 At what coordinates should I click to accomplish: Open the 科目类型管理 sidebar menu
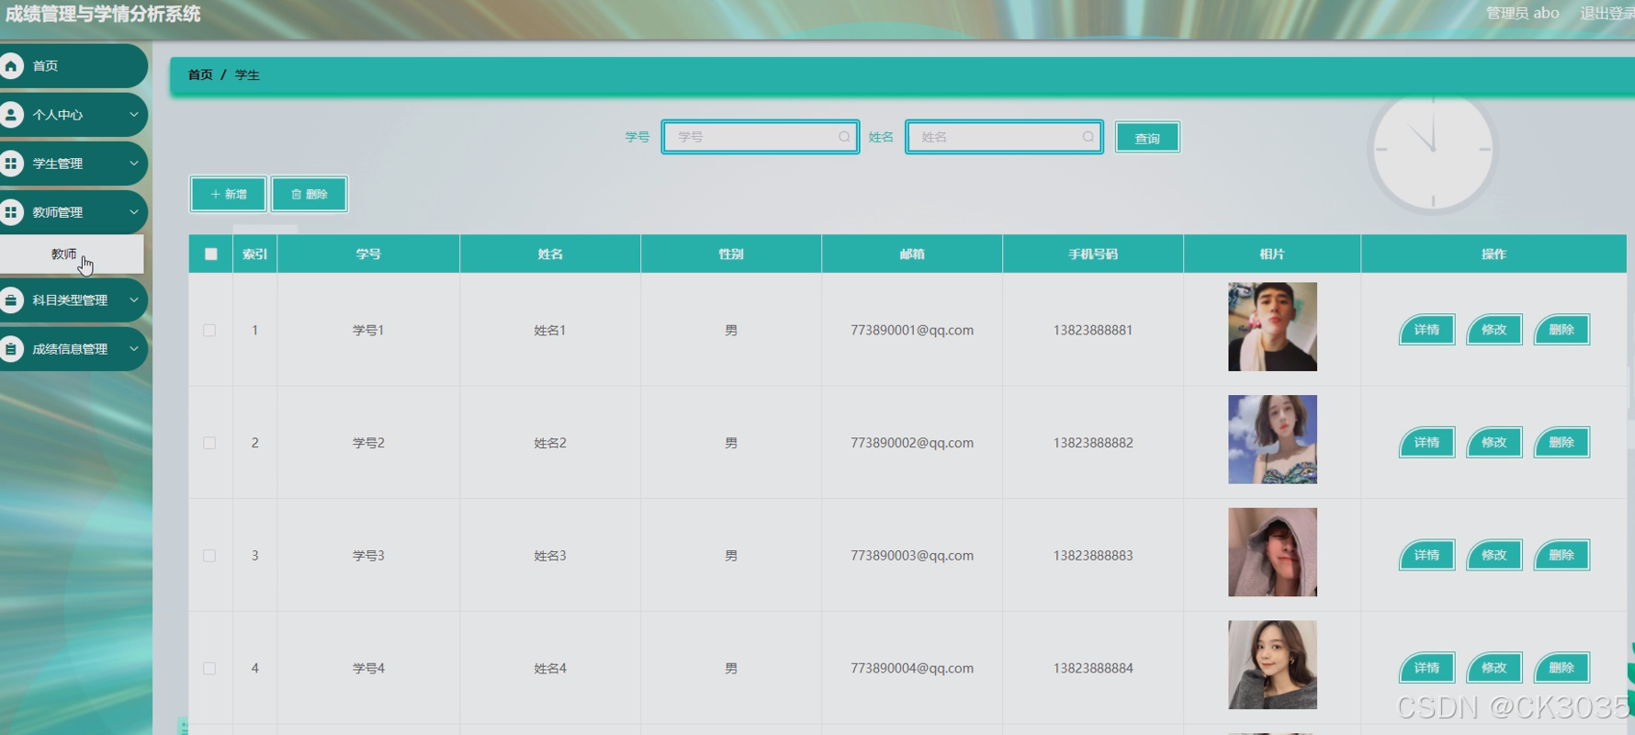(72, 300)
